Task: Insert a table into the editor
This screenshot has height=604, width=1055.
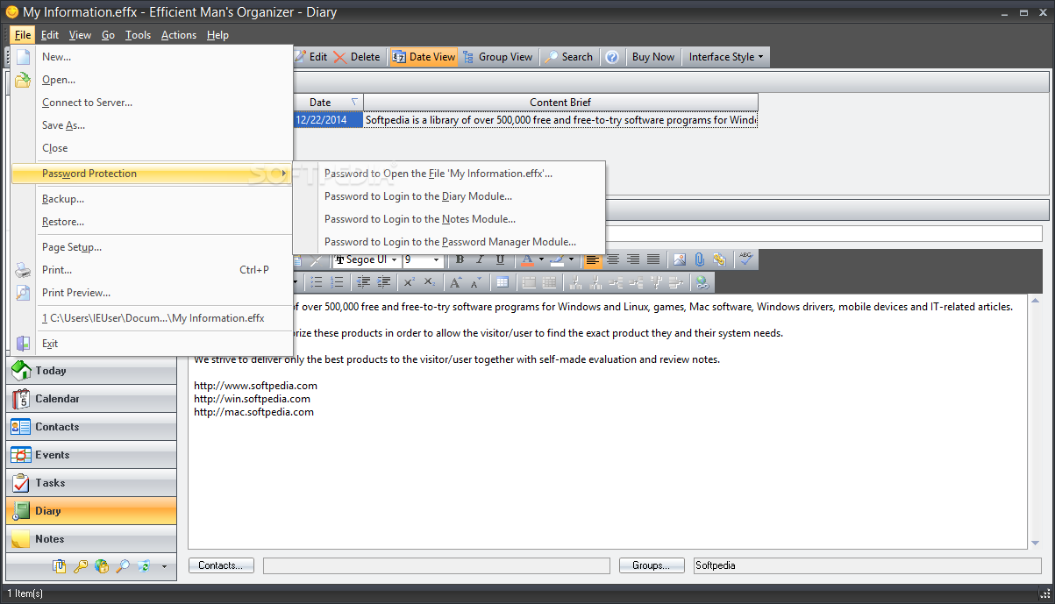Action: [502, 282]
